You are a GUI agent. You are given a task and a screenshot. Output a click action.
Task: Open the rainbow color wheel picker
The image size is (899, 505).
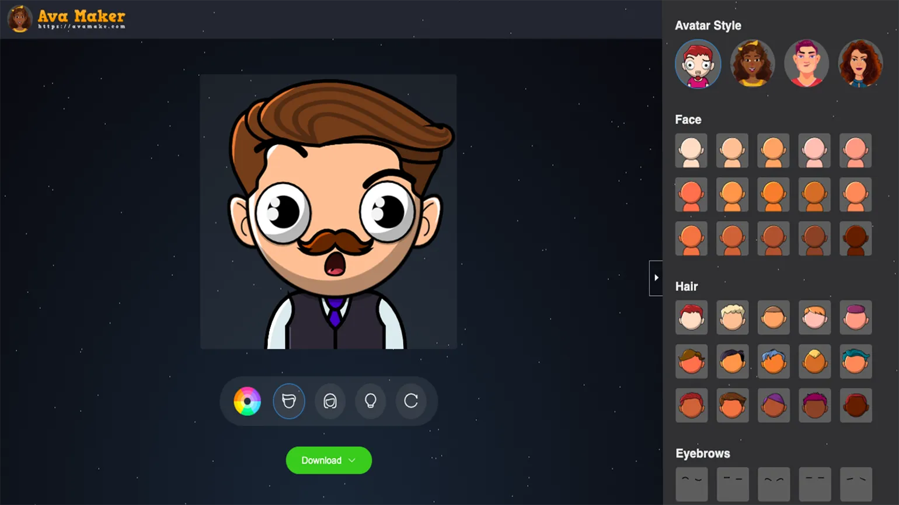(247, 401)
